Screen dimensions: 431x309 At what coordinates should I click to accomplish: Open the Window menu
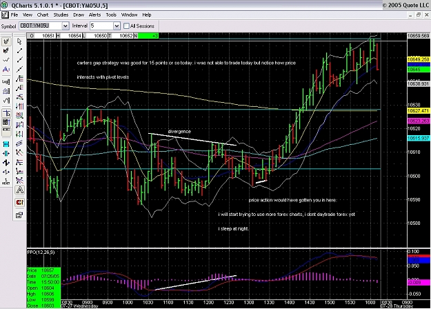tap(129, 15)
